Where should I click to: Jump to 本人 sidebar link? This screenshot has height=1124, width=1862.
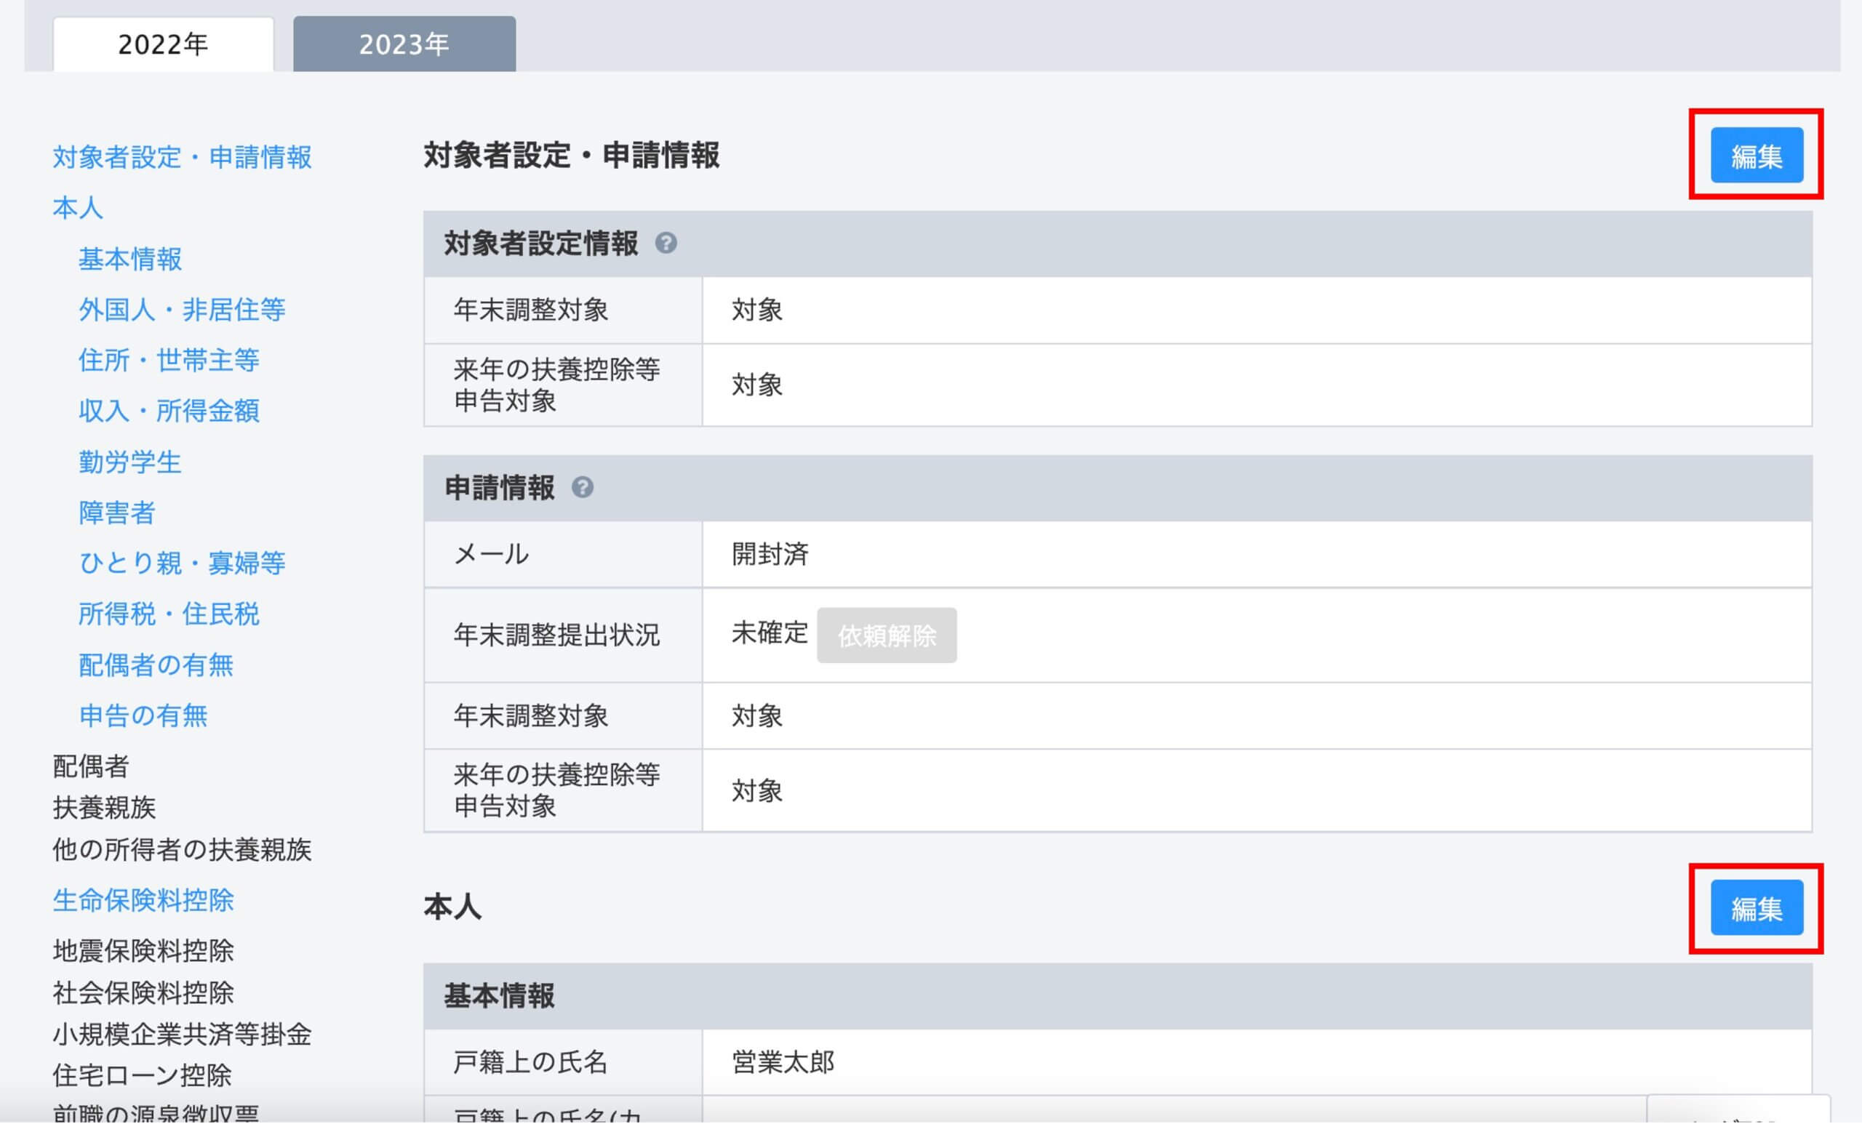point(78,208)
